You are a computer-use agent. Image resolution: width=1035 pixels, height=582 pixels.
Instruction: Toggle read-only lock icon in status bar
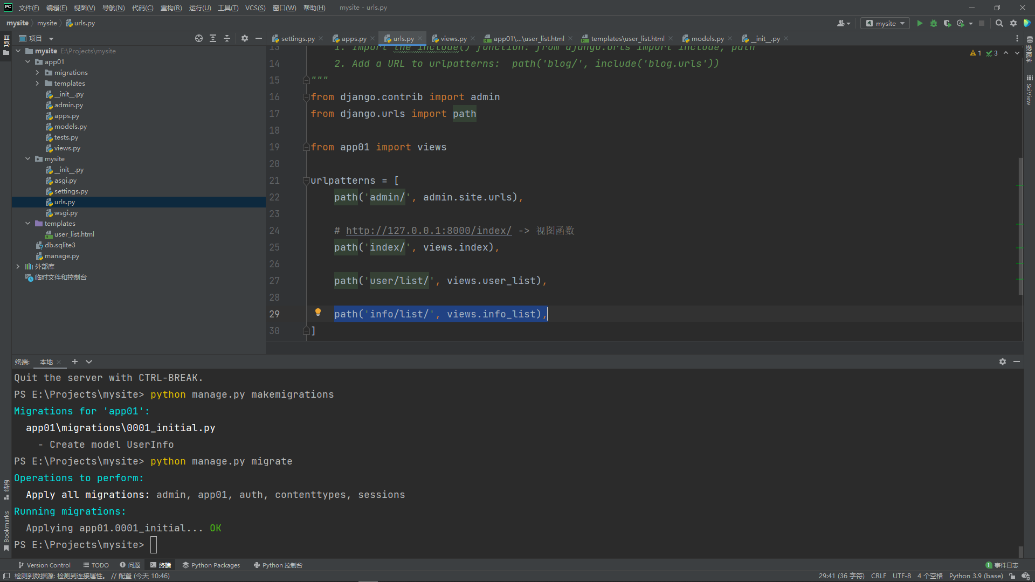click(1012, 576)
